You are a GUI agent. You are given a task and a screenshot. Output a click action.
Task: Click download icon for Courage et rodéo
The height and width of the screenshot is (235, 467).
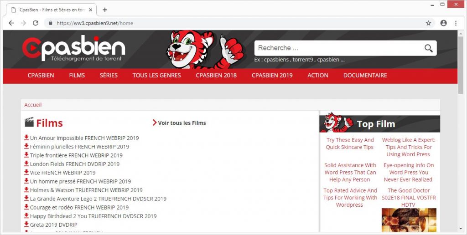26,207
